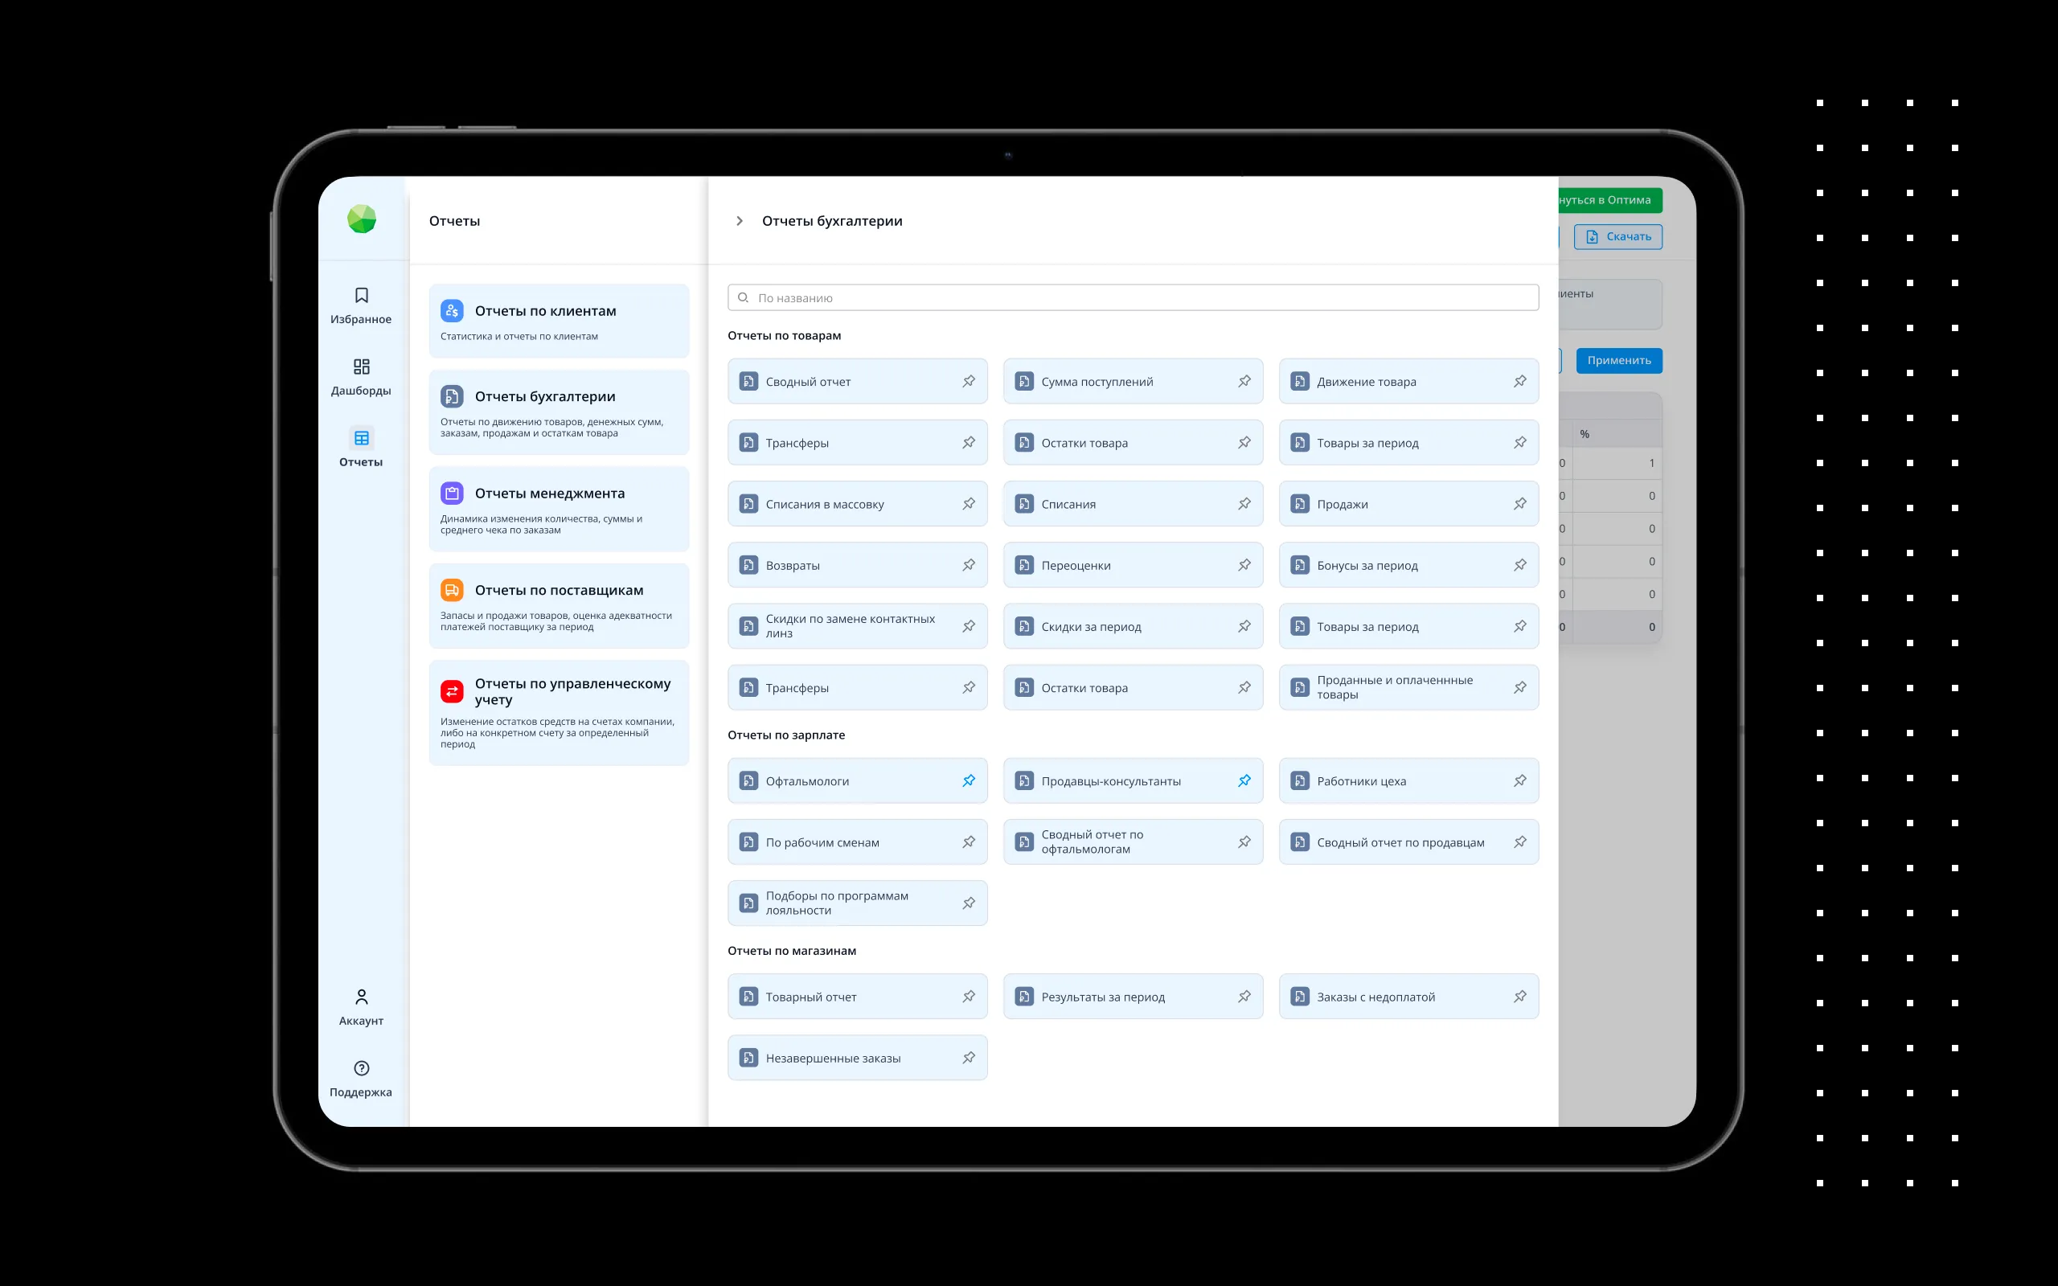2058x1286 pixels.
Task: Click the Отчеты panel title
Action: (x=454, y=221)
